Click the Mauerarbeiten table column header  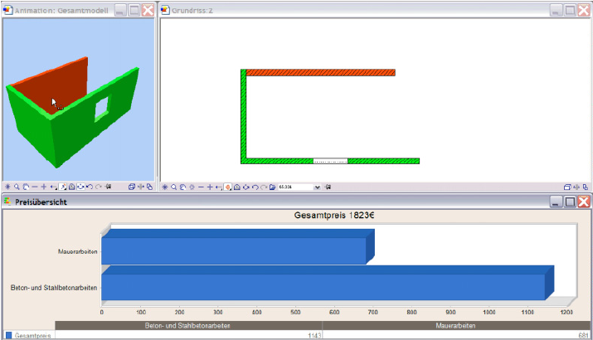(x=456, y=326)
